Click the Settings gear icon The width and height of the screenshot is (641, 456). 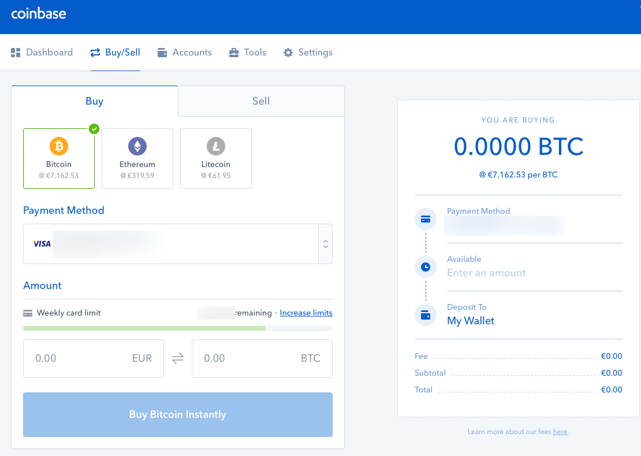[288, 53]
